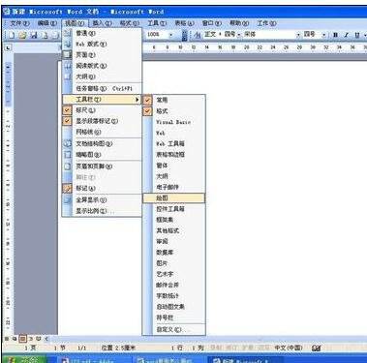Click the toolbar options handle right of zoom box
This screenshot has height=363, width=367.
pyautogui.click(x=184, y=35)
